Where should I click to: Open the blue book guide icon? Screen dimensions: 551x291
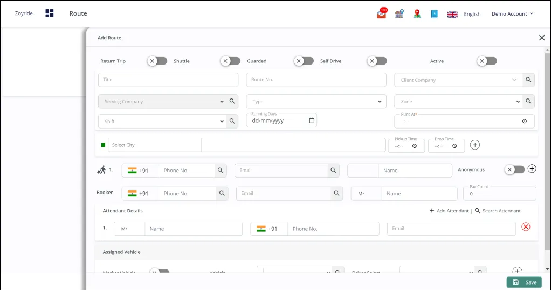(x=435, y=13)
